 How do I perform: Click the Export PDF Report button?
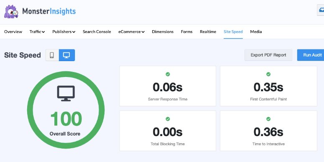click(x=268, y=55)
